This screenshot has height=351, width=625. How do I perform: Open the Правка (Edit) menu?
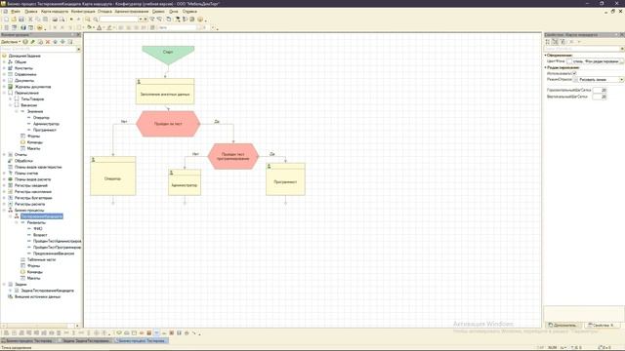pyautogui.click(x=30, y=12)
